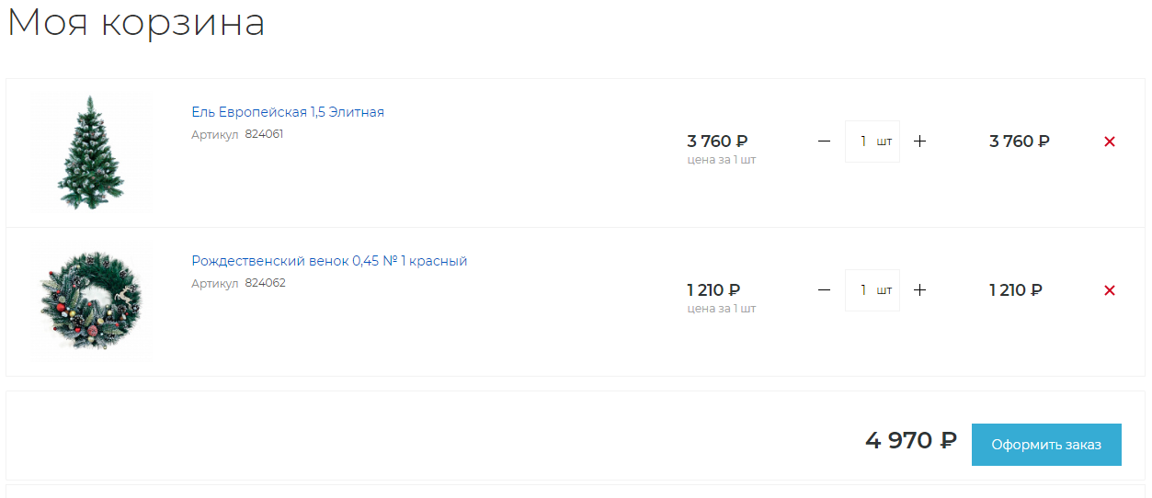Screen dimensions: 1152x498
Task: Click the wreath's line total next to the remove icon
Action: pyautogui.click(x=1016, y=290)
